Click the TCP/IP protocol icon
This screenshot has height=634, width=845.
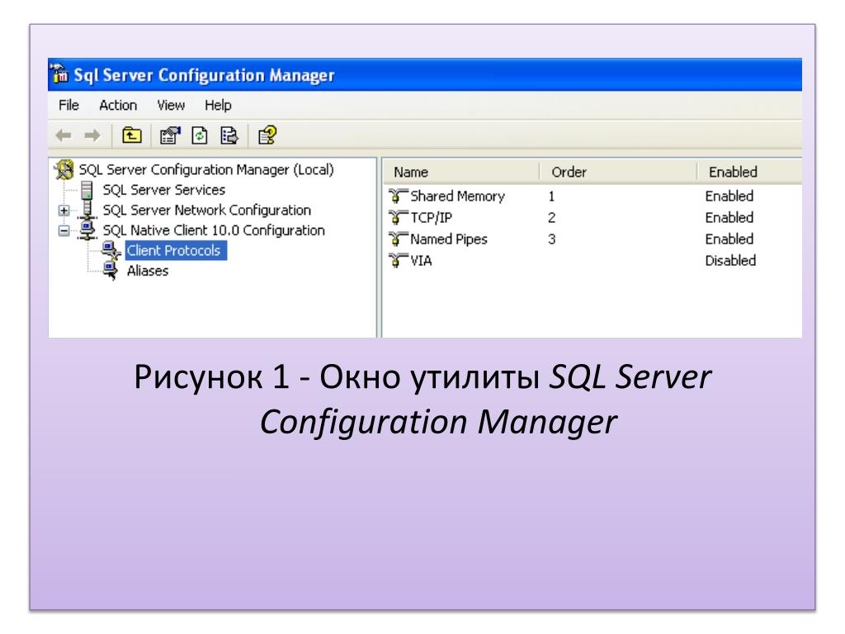coord(398,217)
